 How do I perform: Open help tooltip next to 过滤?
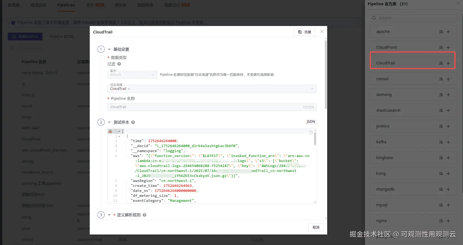[x=119, y=64]
